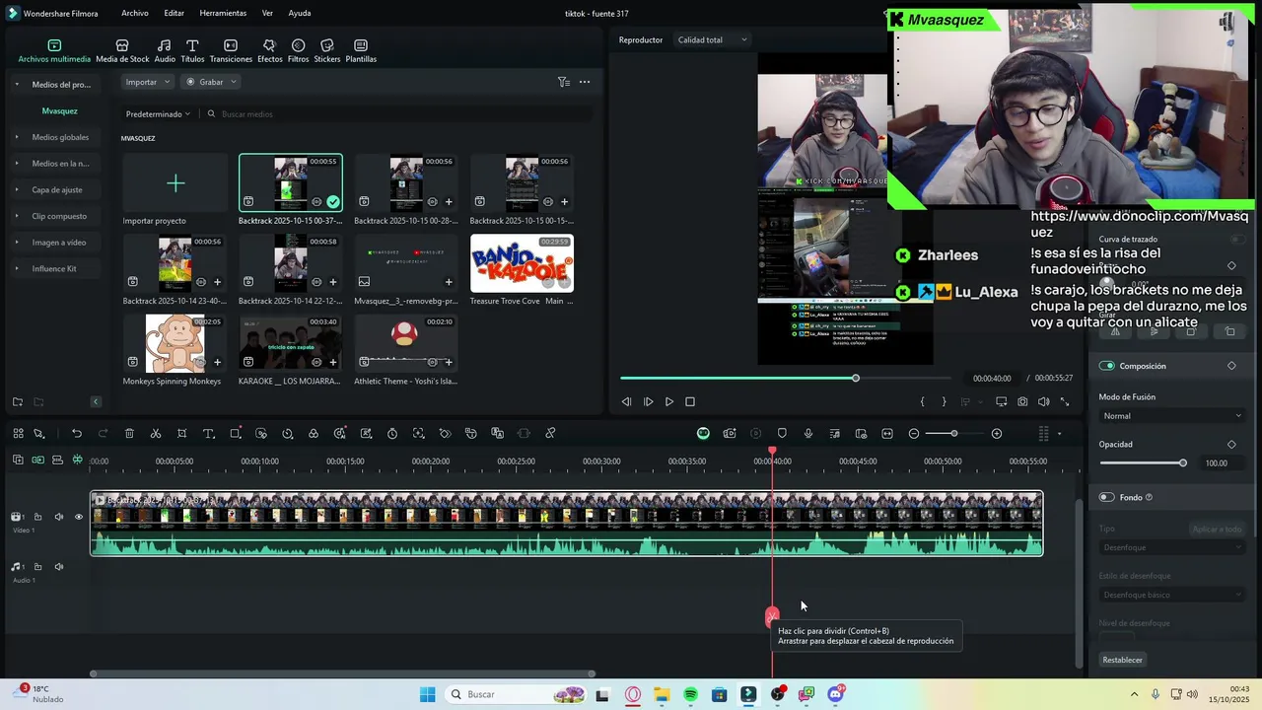Click the play button in the player
1262x710 pixels.
(x=669, y=402)
